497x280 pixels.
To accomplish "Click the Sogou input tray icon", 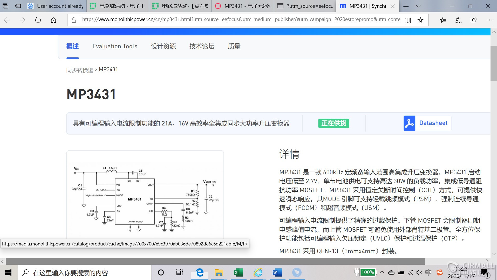I will coord(440,272).
